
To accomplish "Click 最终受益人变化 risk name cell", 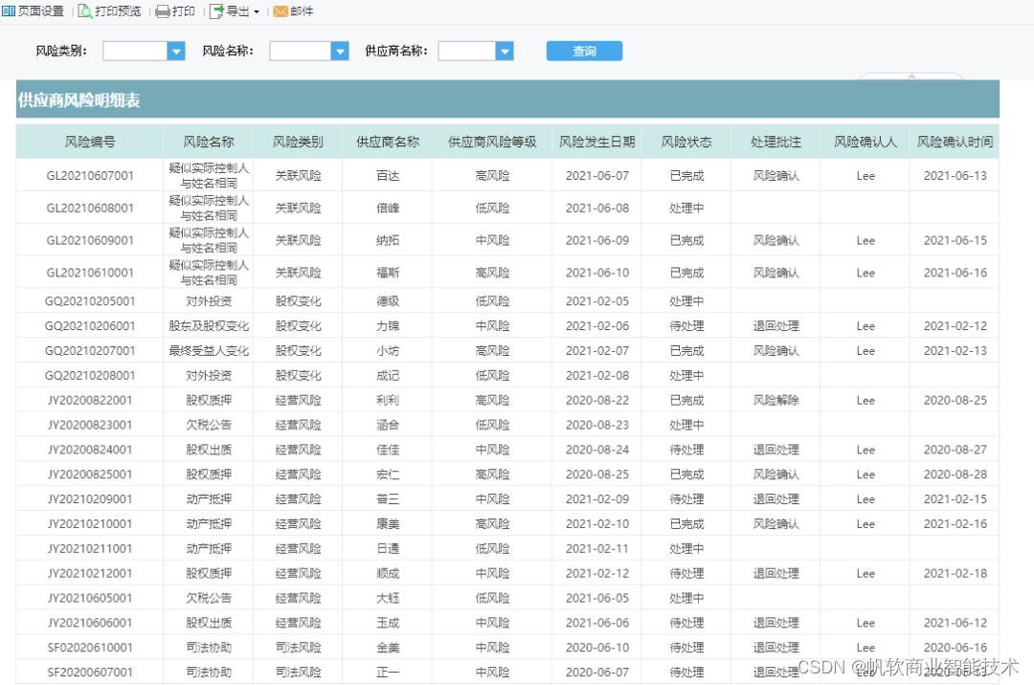I will click(x=209, y=351).
